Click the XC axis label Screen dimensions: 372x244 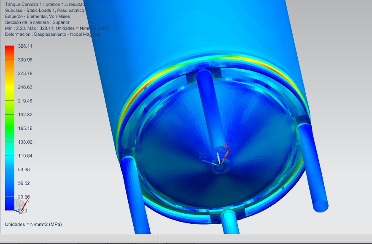226,145
